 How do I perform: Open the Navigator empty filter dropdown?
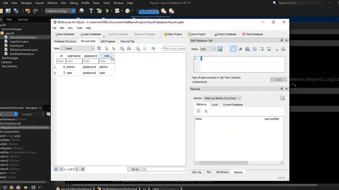click(32, 114)
